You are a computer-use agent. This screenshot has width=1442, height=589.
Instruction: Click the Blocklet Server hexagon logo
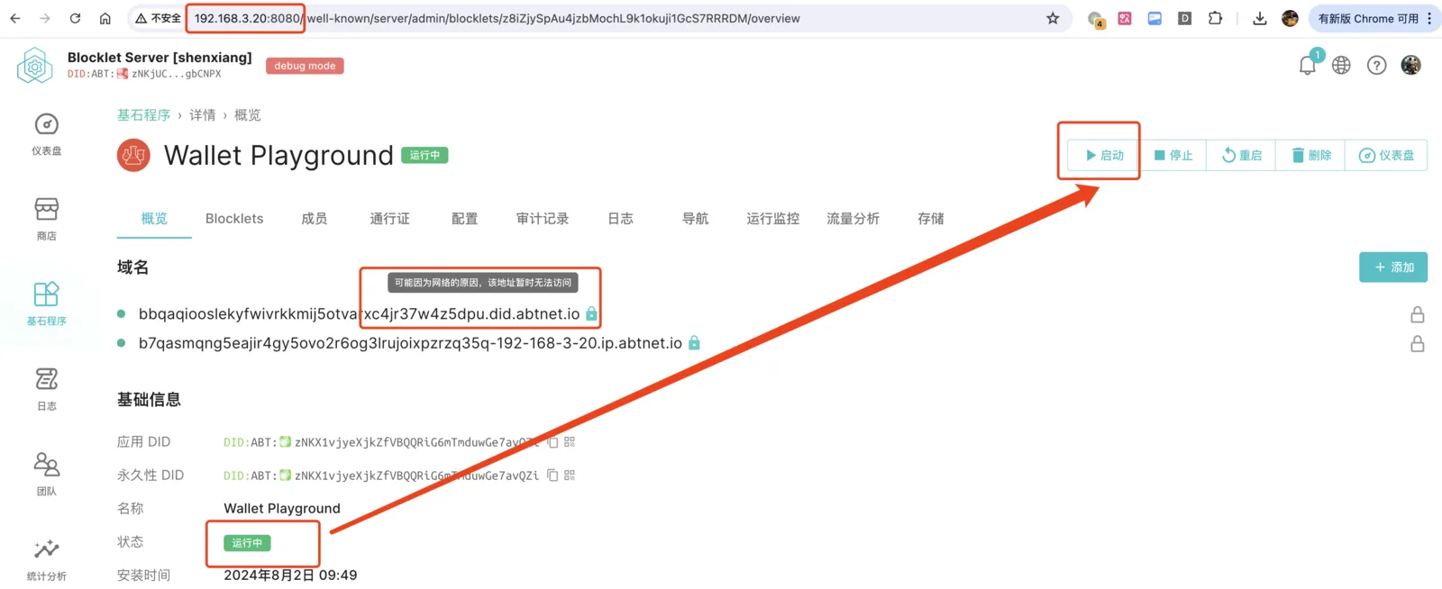tap(35, 66)
